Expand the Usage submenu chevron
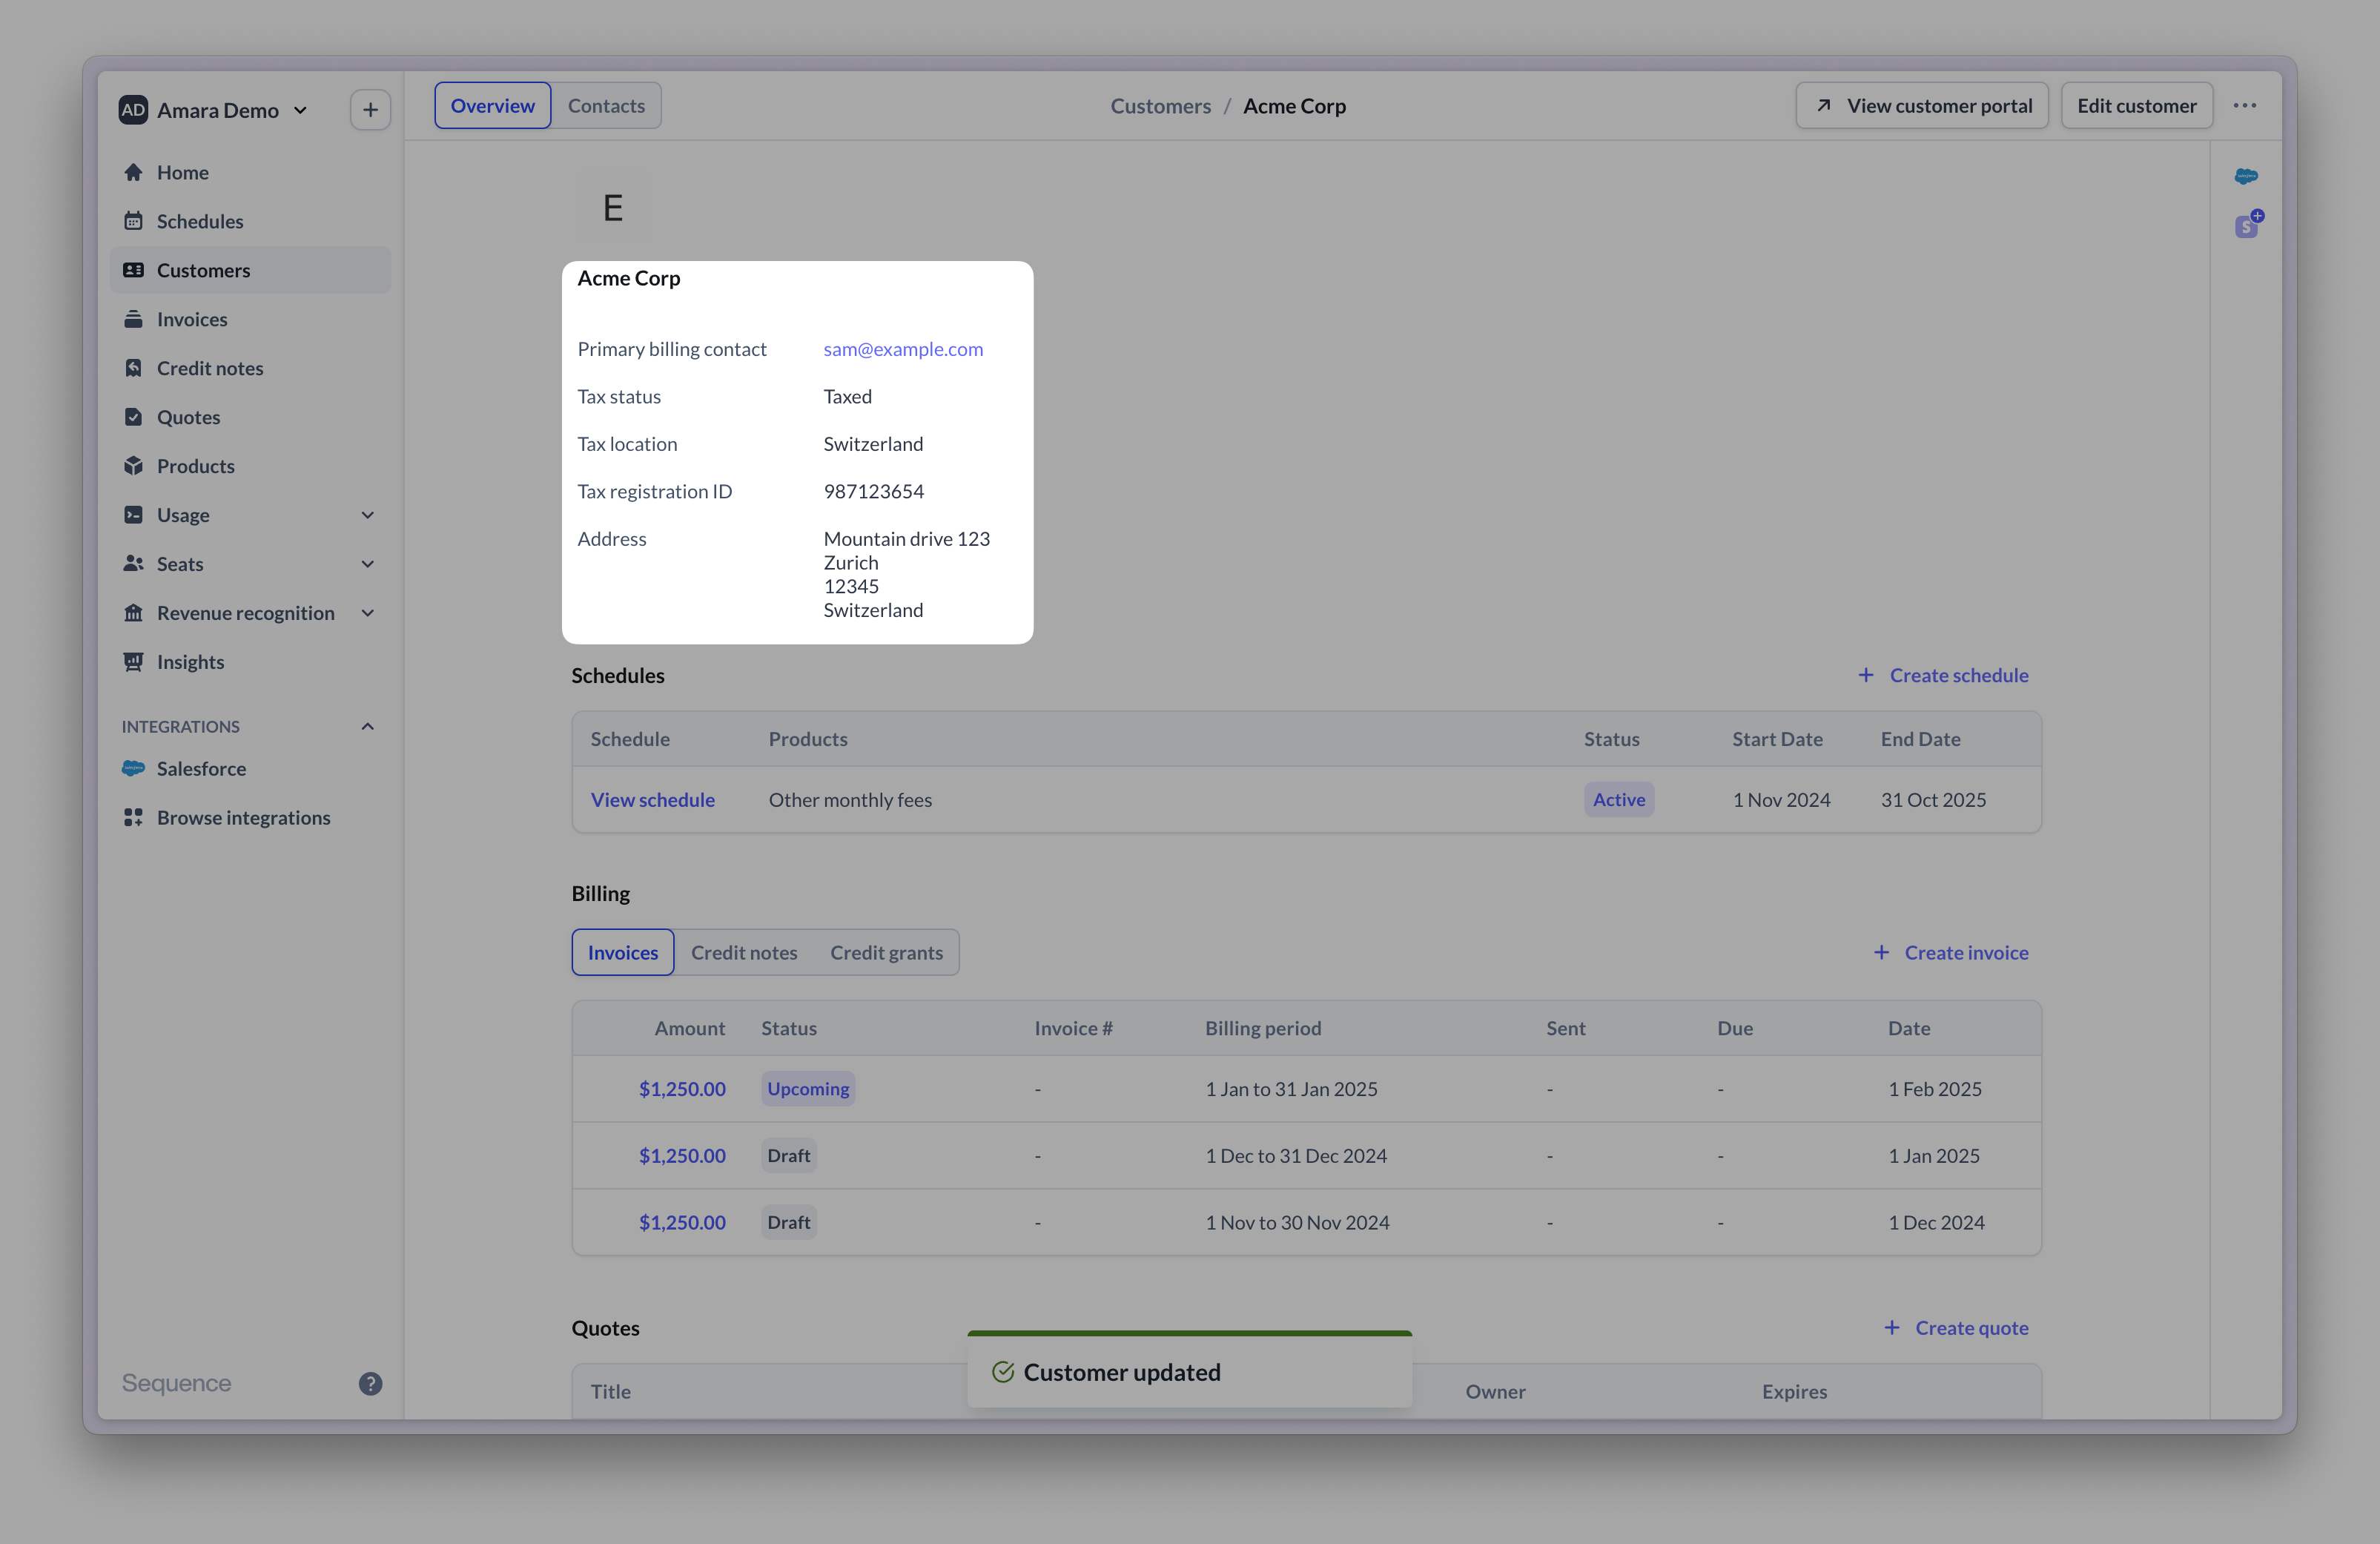 368,515
